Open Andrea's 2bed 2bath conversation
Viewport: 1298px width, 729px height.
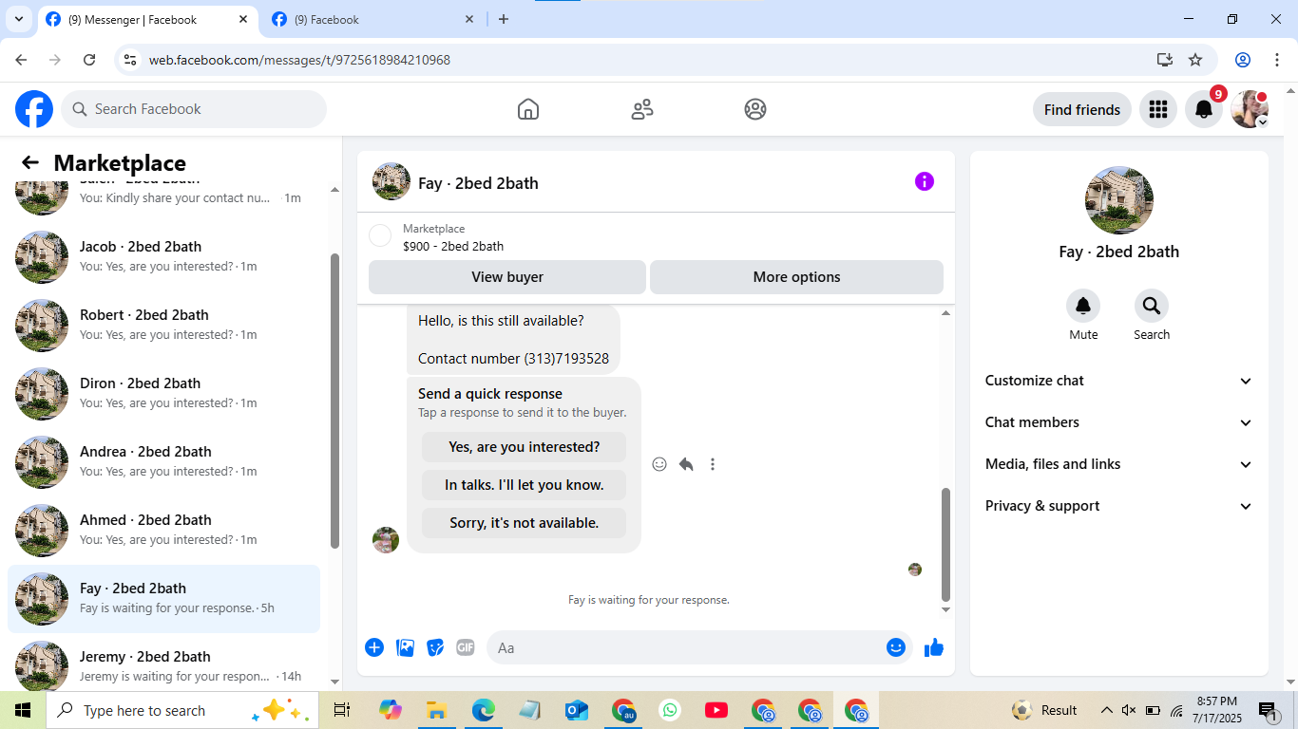163,462
